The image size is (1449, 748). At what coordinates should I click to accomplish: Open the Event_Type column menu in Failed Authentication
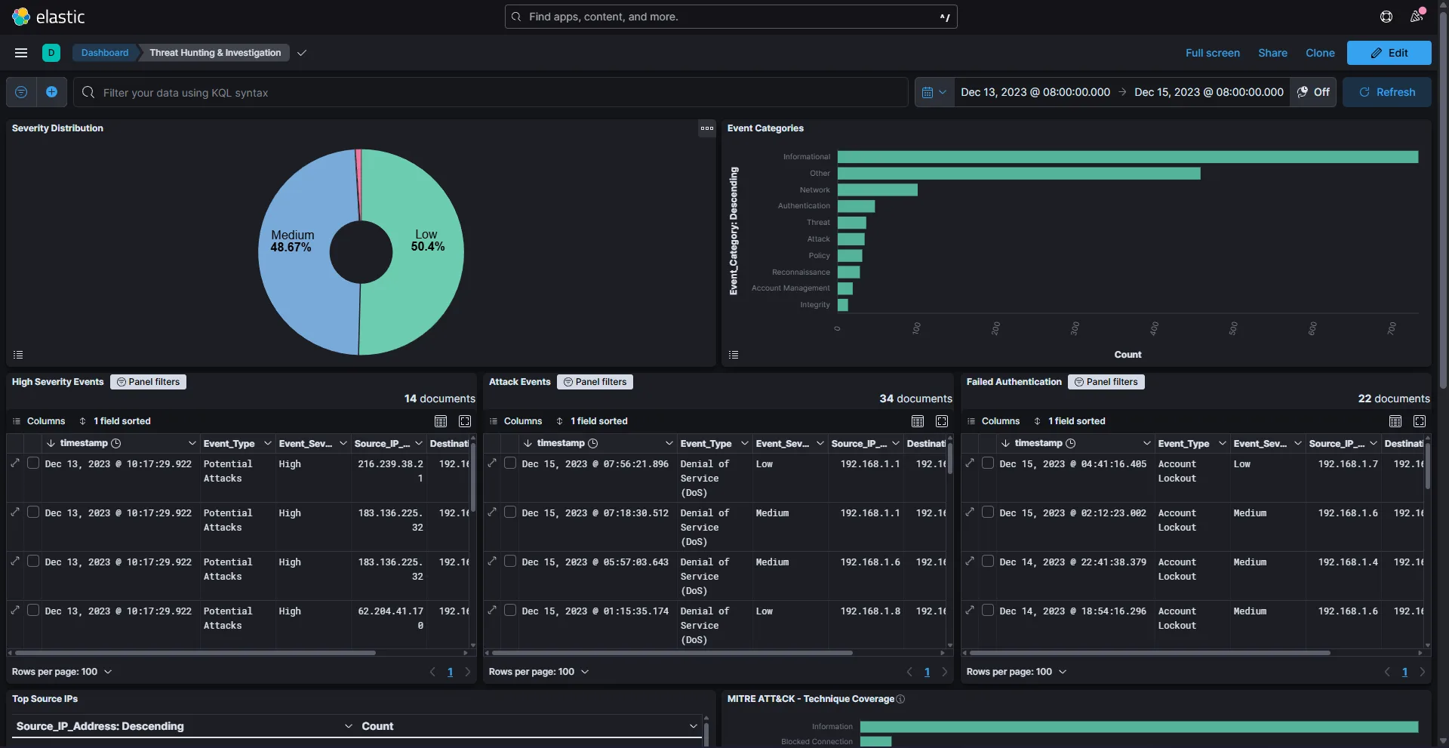1223,443
